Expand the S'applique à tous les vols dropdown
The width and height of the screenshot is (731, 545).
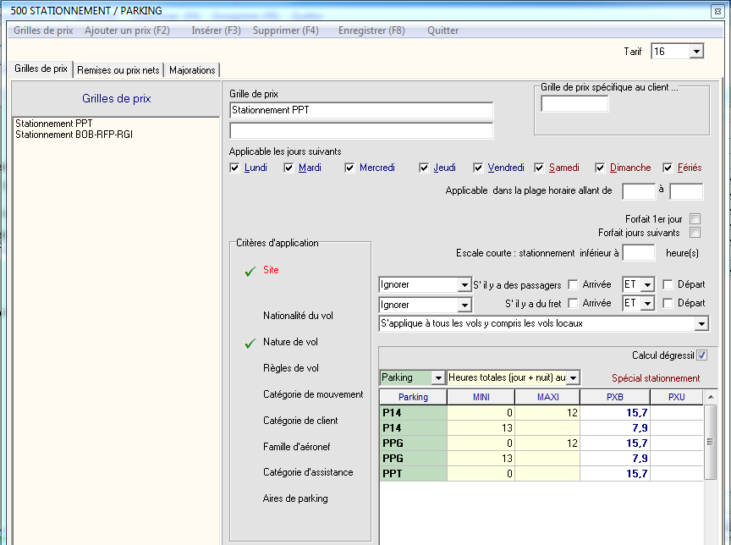click(x=701, y=324)
